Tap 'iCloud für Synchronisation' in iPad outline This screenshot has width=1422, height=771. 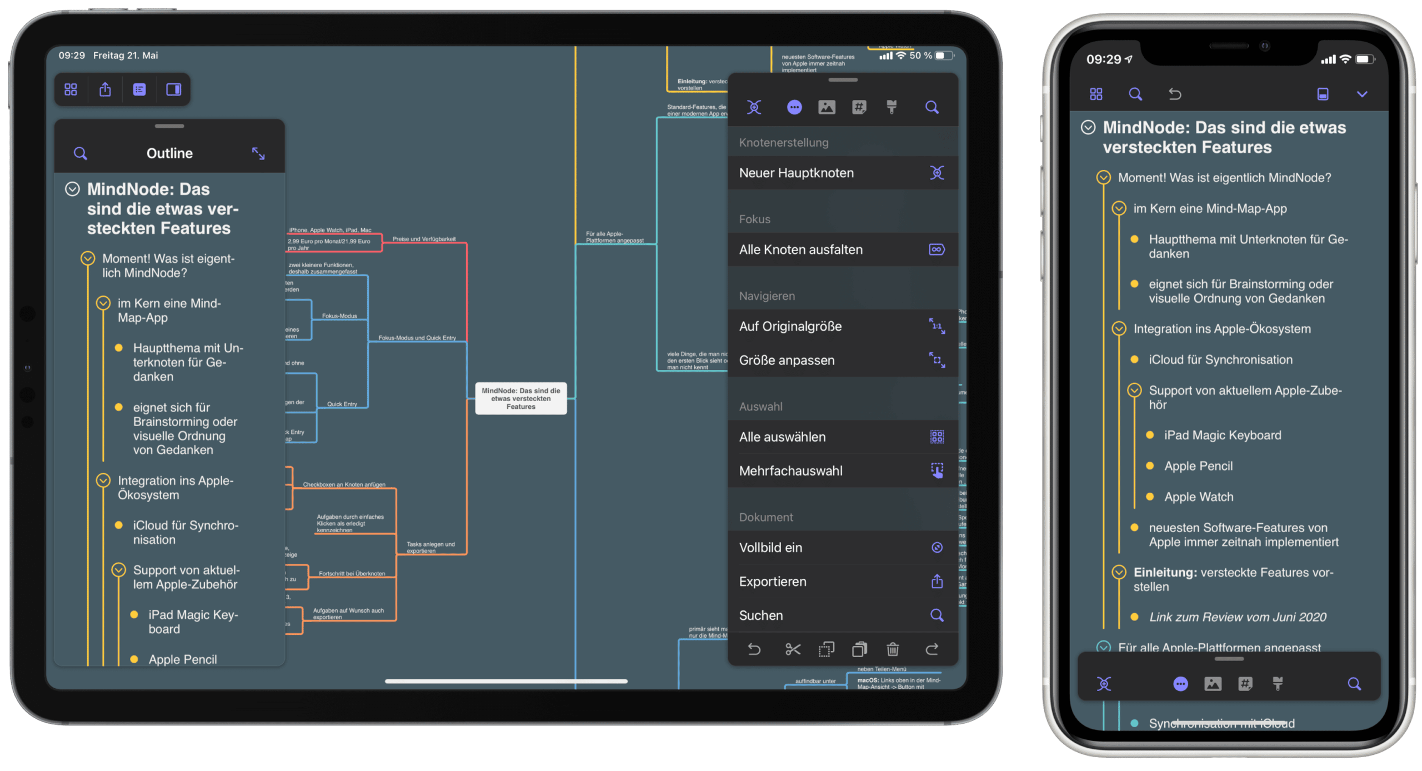(x=186, y=532)
